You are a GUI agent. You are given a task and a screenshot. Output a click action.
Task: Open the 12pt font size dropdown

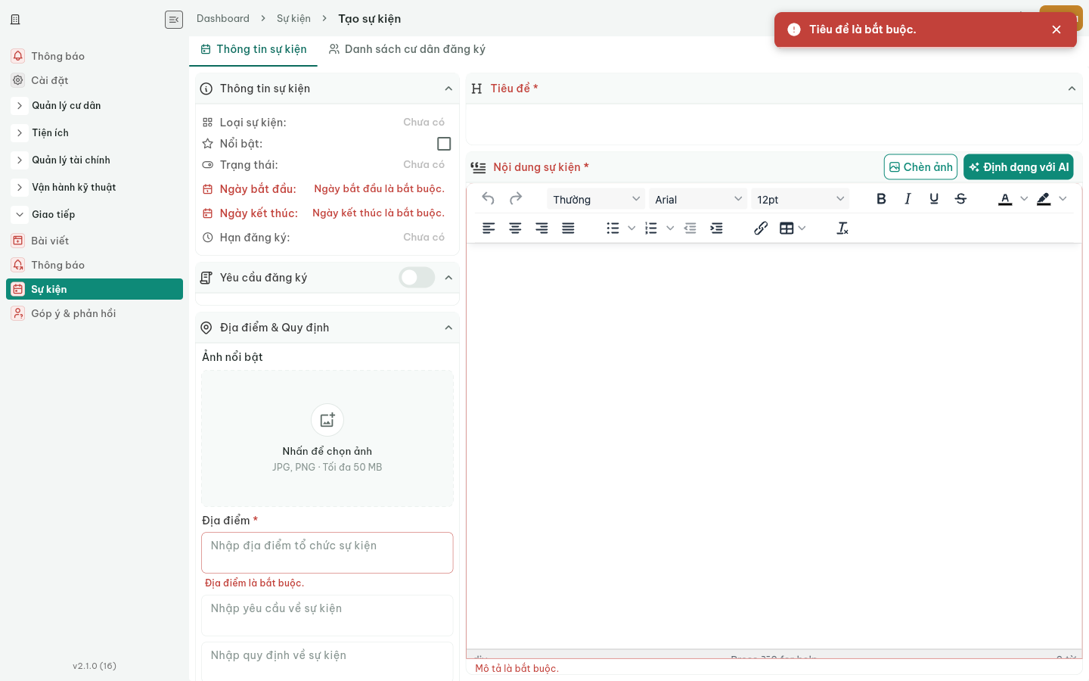click(800, 199)
